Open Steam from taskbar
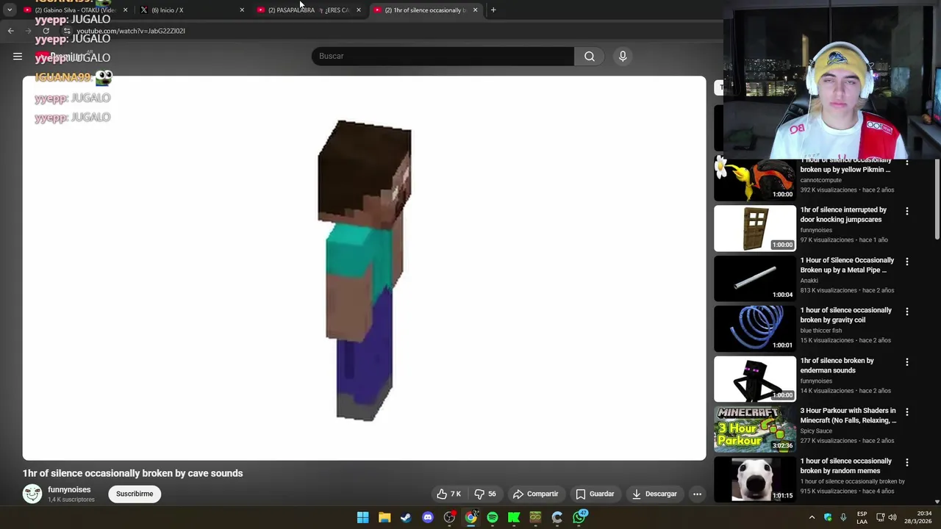Viewport: 941px width, 529px height. pos(406,517)
